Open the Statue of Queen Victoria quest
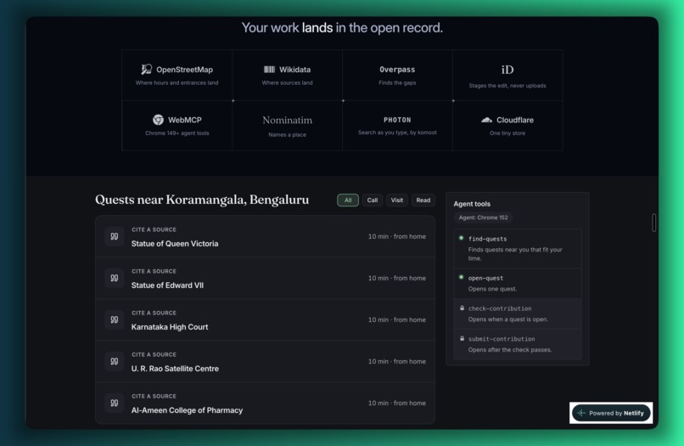 [x=266, y=236]
